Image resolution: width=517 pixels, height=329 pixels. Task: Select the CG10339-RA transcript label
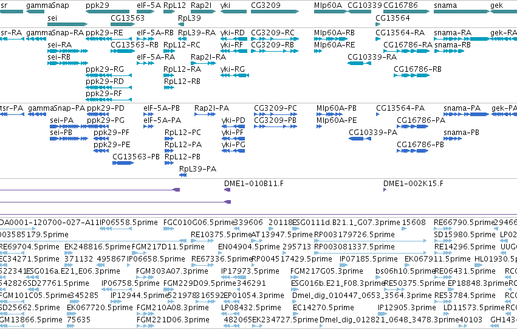pos(372,57)
